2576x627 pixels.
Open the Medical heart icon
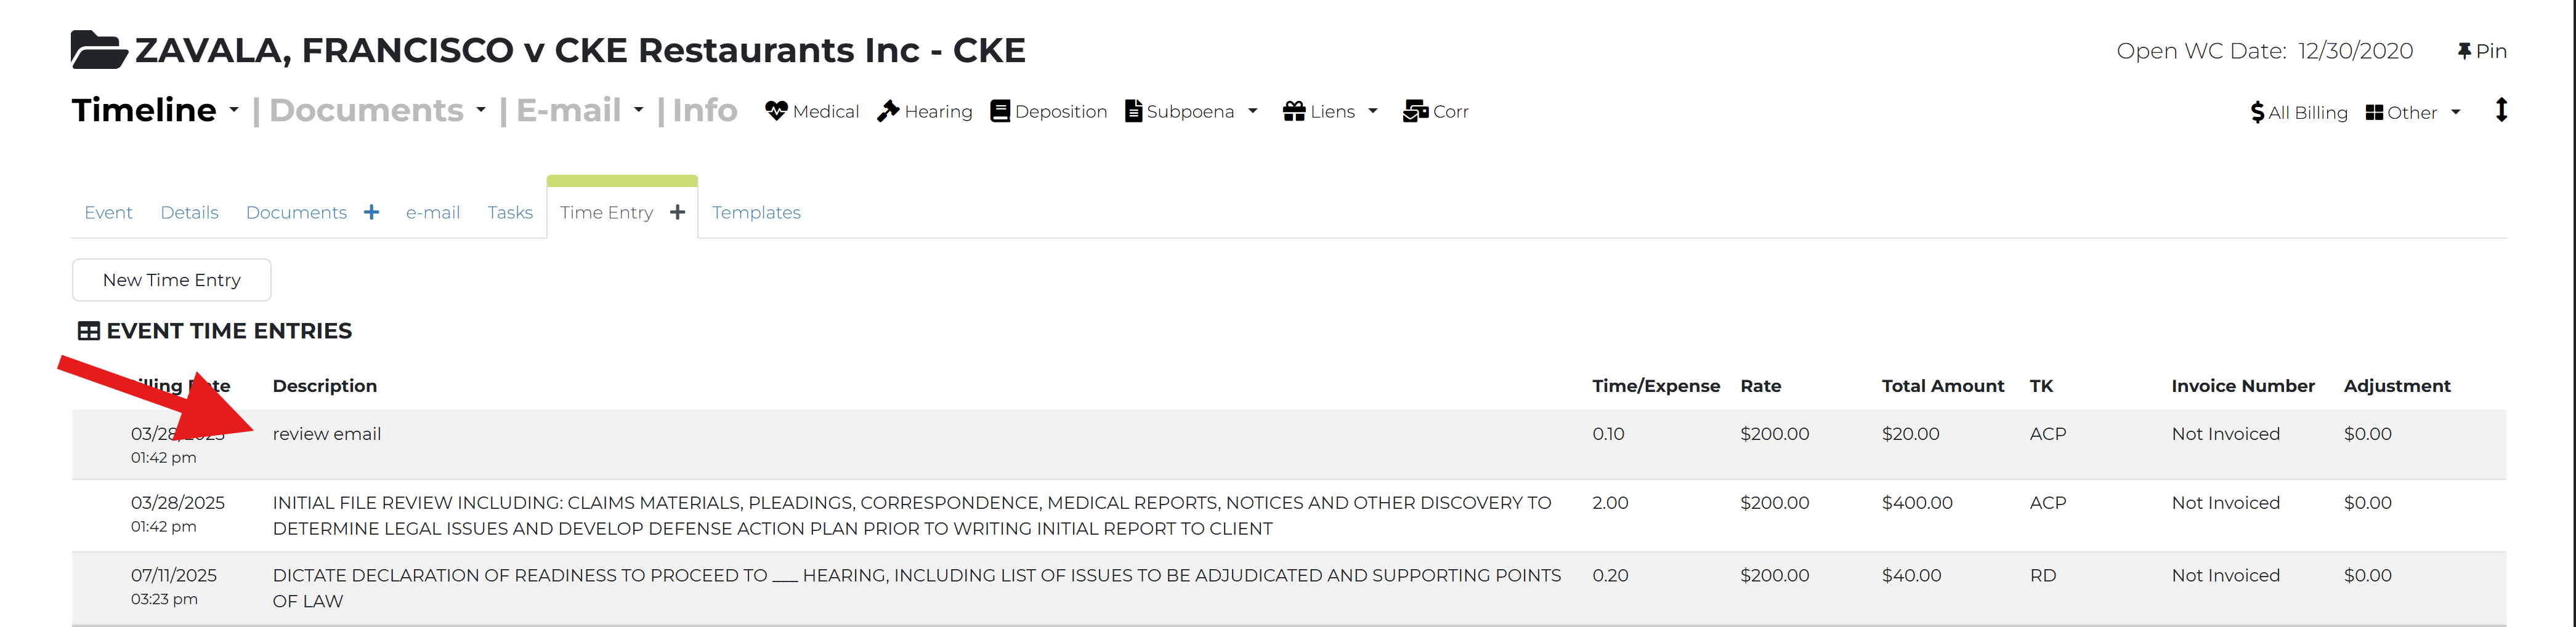[776, 111]
